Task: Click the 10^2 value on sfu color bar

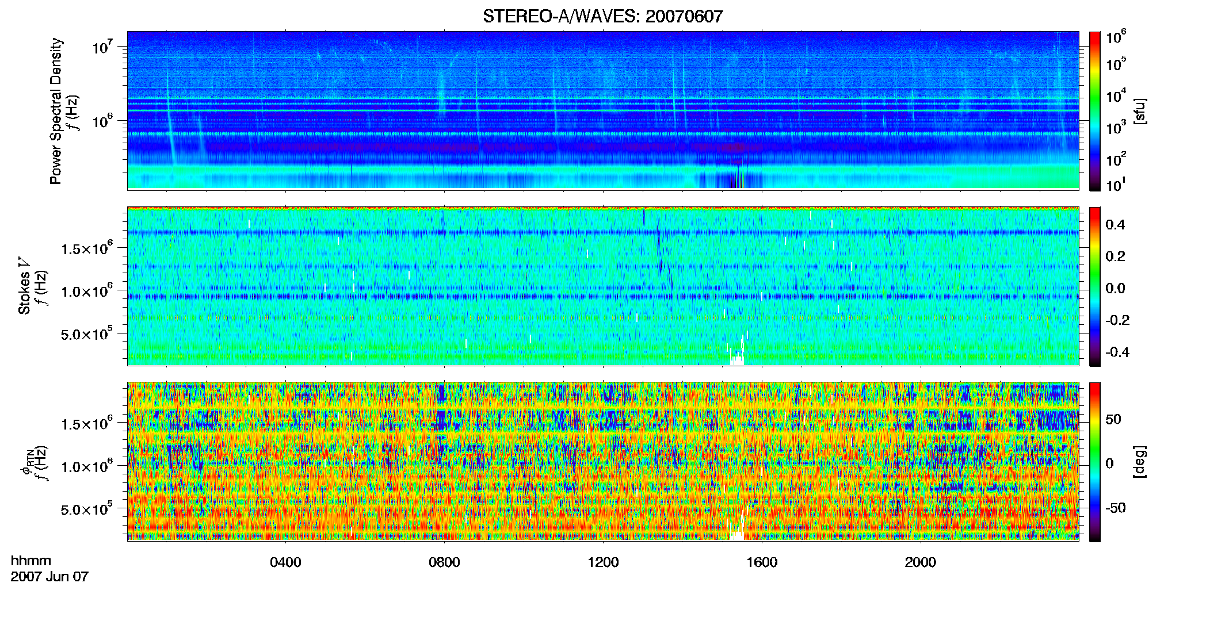Action: coord(1116,159)
